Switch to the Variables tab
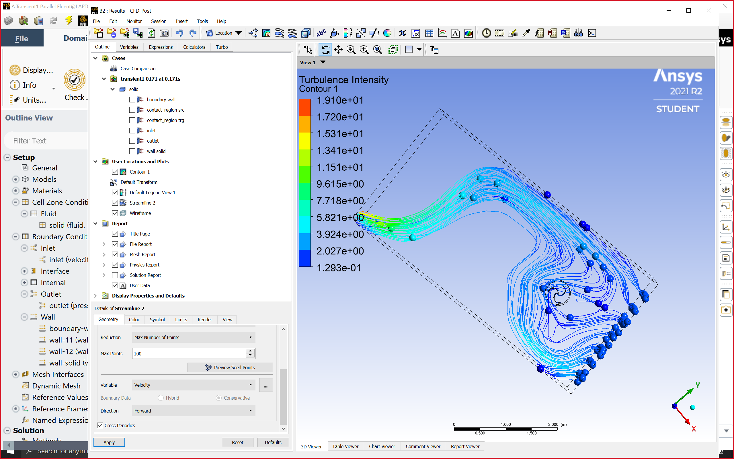This screenshot has height=459, width=734. [129, 47]
